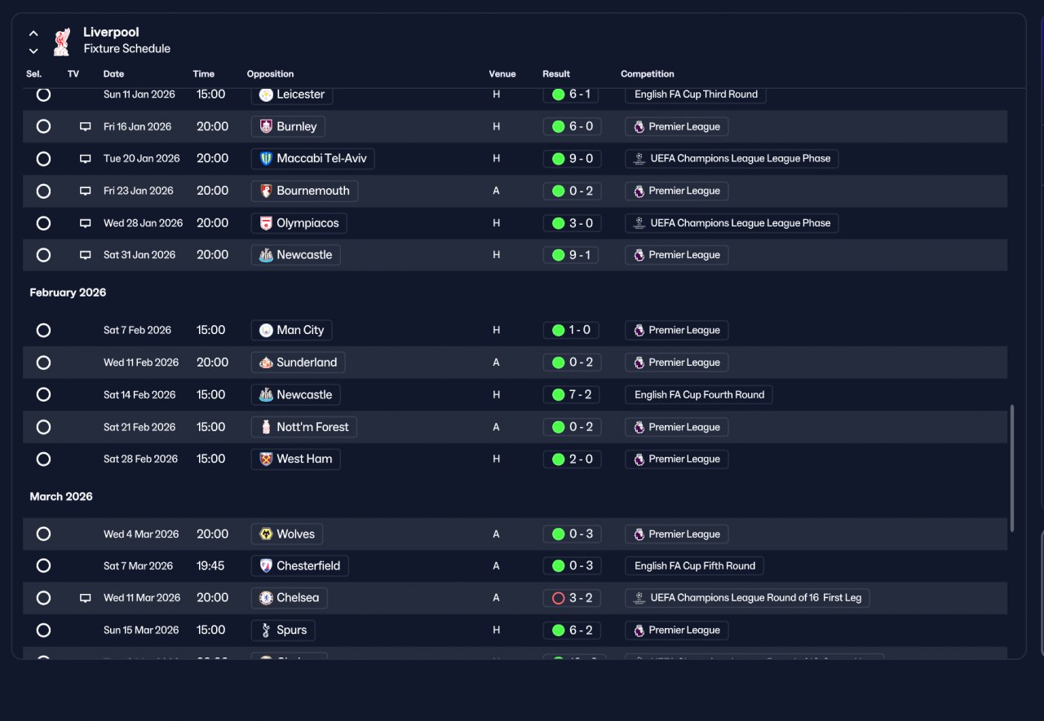1044x721 pixels.
Task: Sort by the Competition column header
Action: (648, 74)
